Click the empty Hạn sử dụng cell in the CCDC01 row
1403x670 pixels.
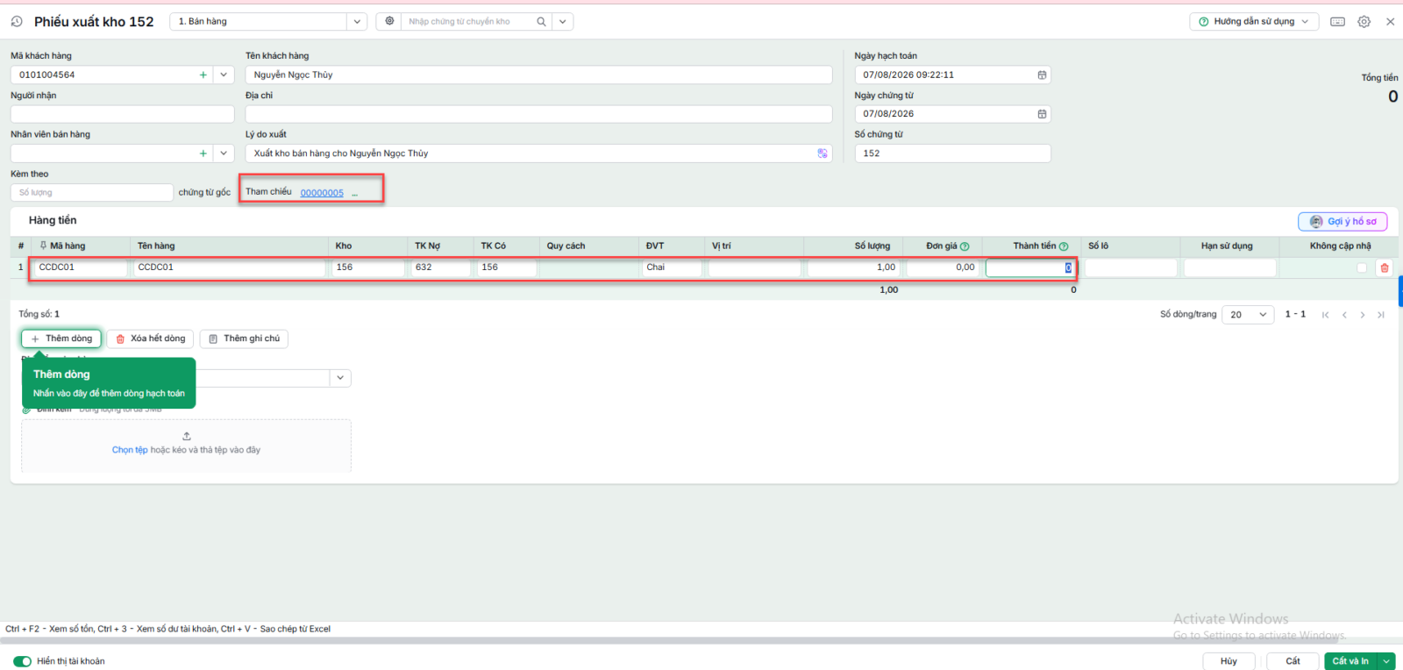(1229, 267)
